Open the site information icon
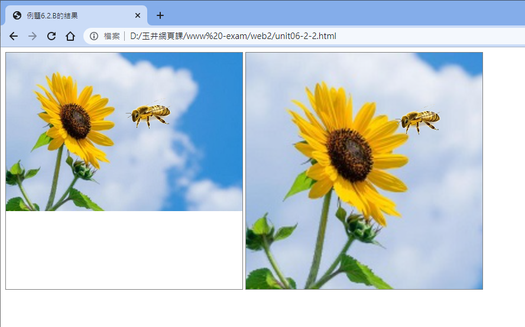 (94, 36)
